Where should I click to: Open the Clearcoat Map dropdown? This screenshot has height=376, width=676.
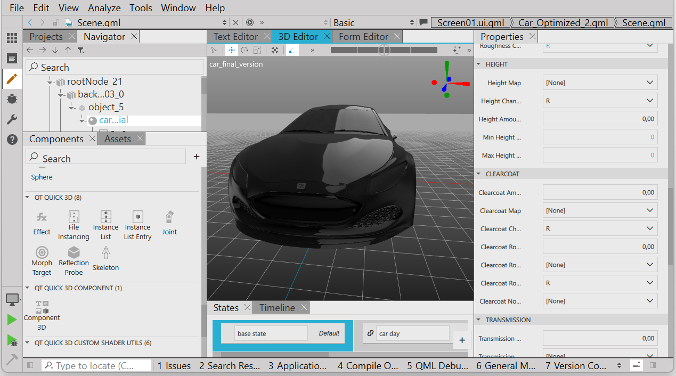pyautogui.click(x=600, y=210)
